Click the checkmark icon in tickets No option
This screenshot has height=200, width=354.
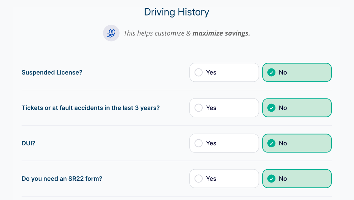(271, 108)
